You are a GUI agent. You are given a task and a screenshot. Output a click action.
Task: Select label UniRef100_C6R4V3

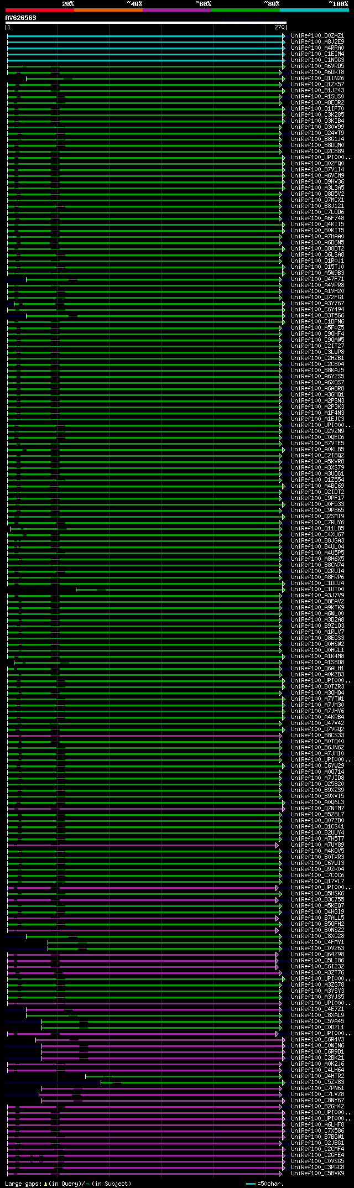tap(317, 1039)
